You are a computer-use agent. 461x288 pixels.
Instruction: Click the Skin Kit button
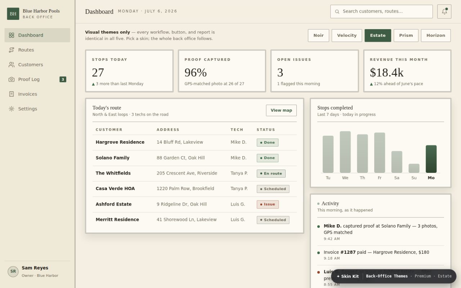pos(348,276)
